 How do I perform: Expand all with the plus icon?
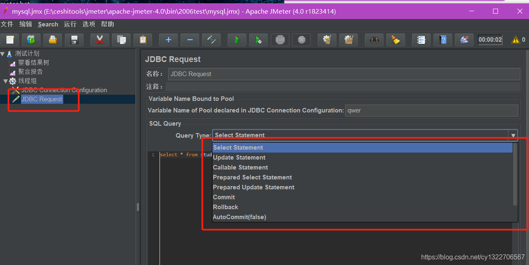pyautogui.click(x=169, y=40)
